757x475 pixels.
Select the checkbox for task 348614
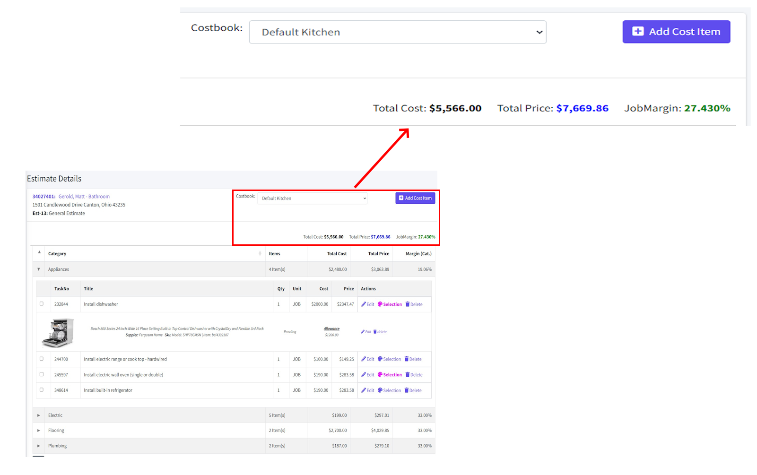[42, 390]
